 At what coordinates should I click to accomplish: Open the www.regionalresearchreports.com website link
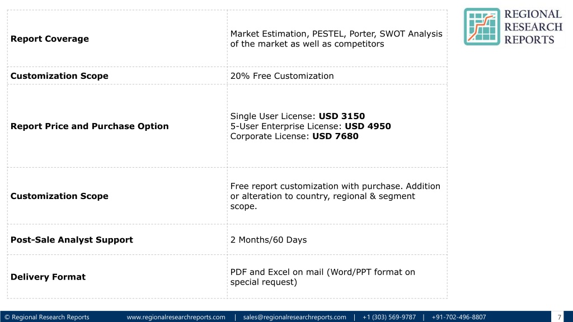coord(176,318)
